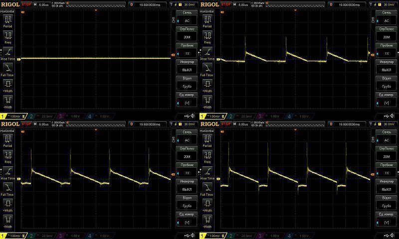Select Freq measurement on the flat-line capture

tap(8, 36)
